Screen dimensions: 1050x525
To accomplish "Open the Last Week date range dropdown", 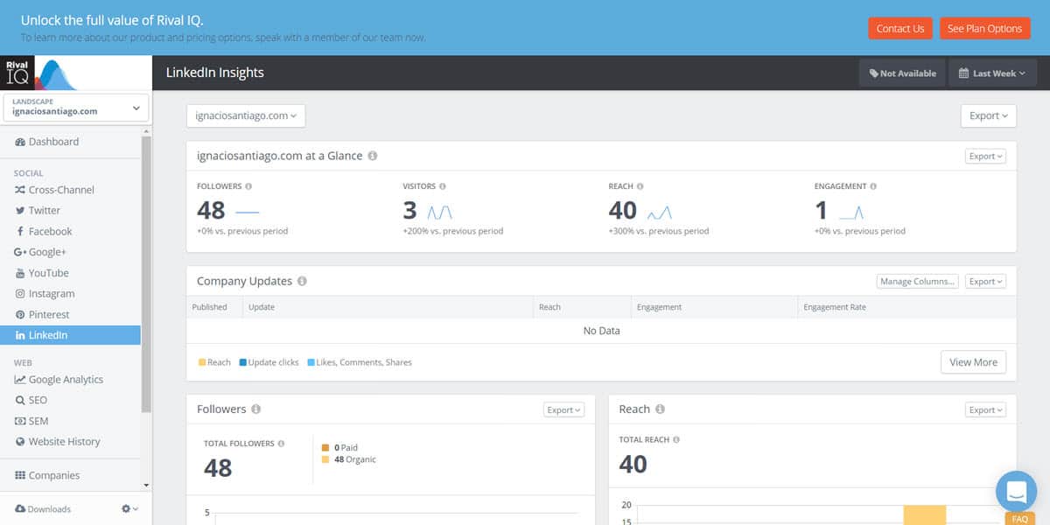I will [993, 73].
